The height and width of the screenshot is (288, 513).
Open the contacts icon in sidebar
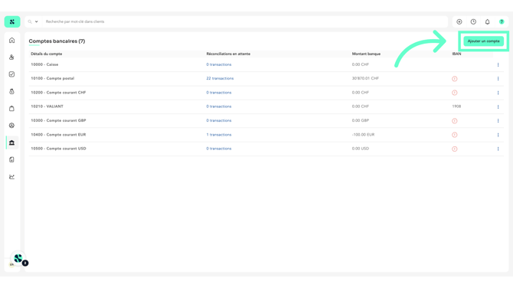(11, 57)
